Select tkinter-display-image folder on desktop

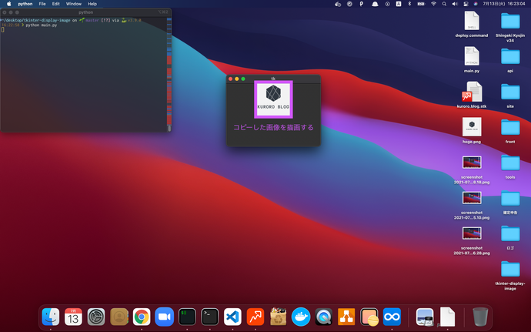[510, 275]
